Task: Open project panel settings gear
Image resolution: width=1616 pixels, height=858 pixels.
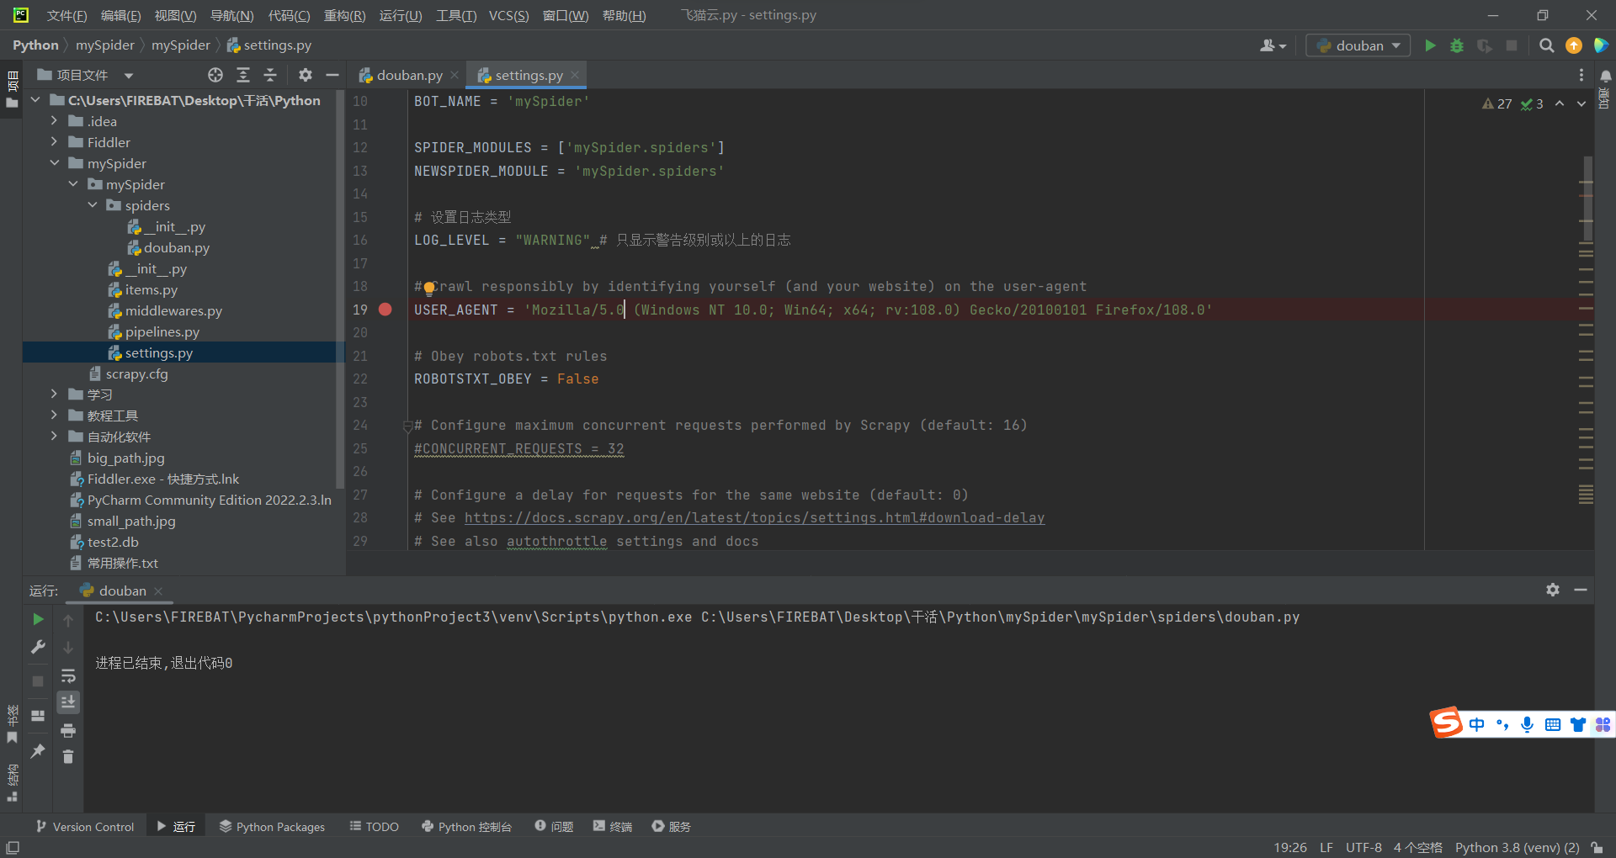Action: click(x=306, y=75)
